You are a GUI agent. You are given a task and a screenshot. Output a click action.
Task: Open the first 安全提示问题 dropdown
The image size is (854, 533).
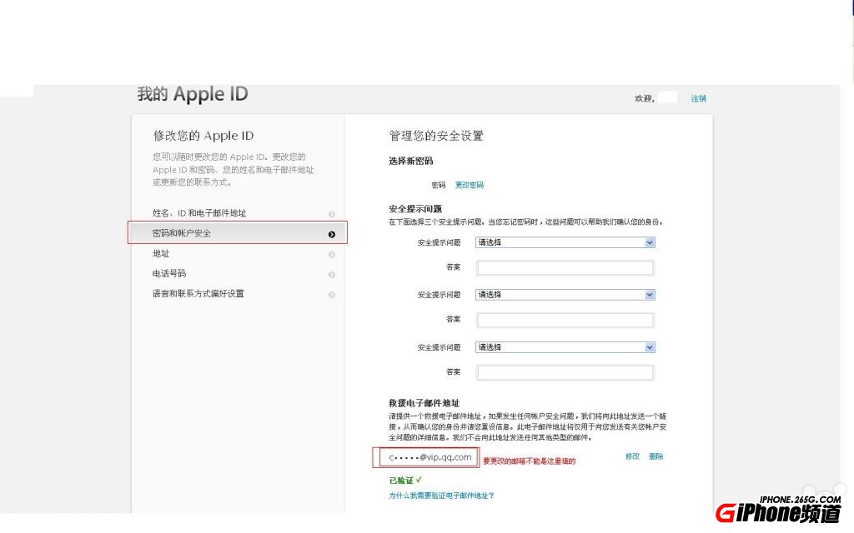coord(565,242)
